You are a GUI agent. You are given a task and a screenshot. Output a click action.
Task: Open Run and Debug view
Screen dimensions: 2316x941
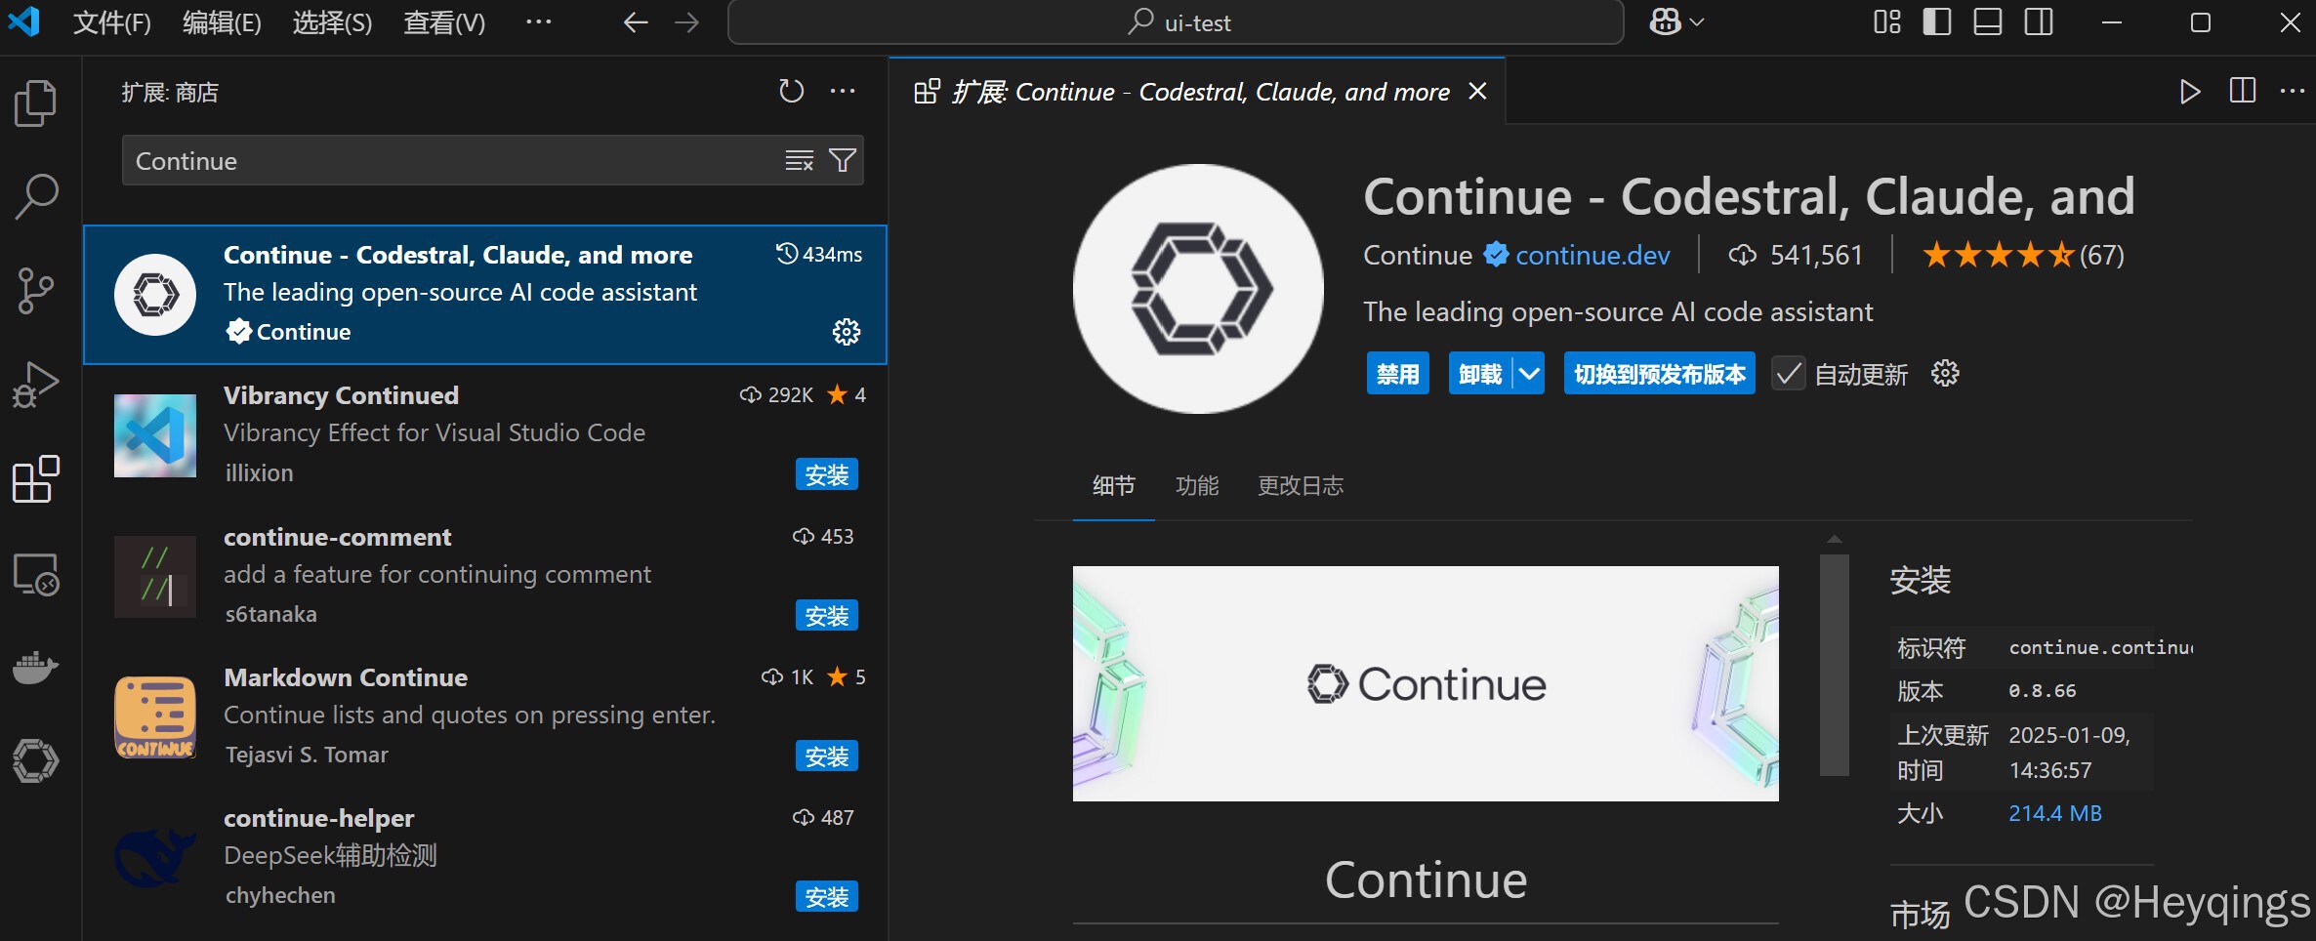point(36,385)
